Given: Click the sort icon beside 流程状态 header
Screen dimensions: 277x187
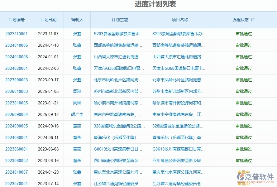Looking at the screenshot, I should [253, 20].
